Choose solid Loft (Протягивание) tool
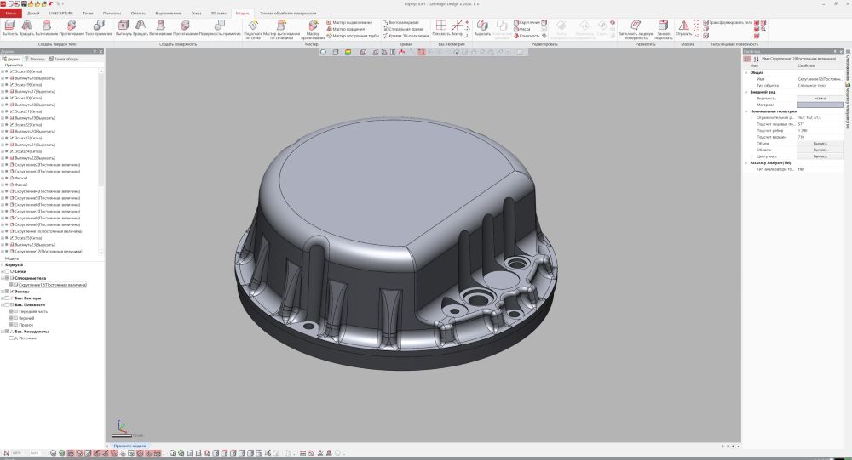 [72, 28]
